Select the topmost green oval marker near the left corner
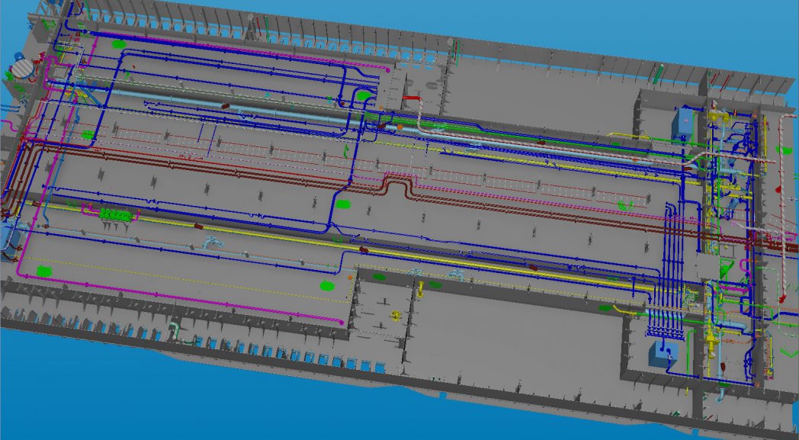Screen dimensions: 799x440 point(118,44)
